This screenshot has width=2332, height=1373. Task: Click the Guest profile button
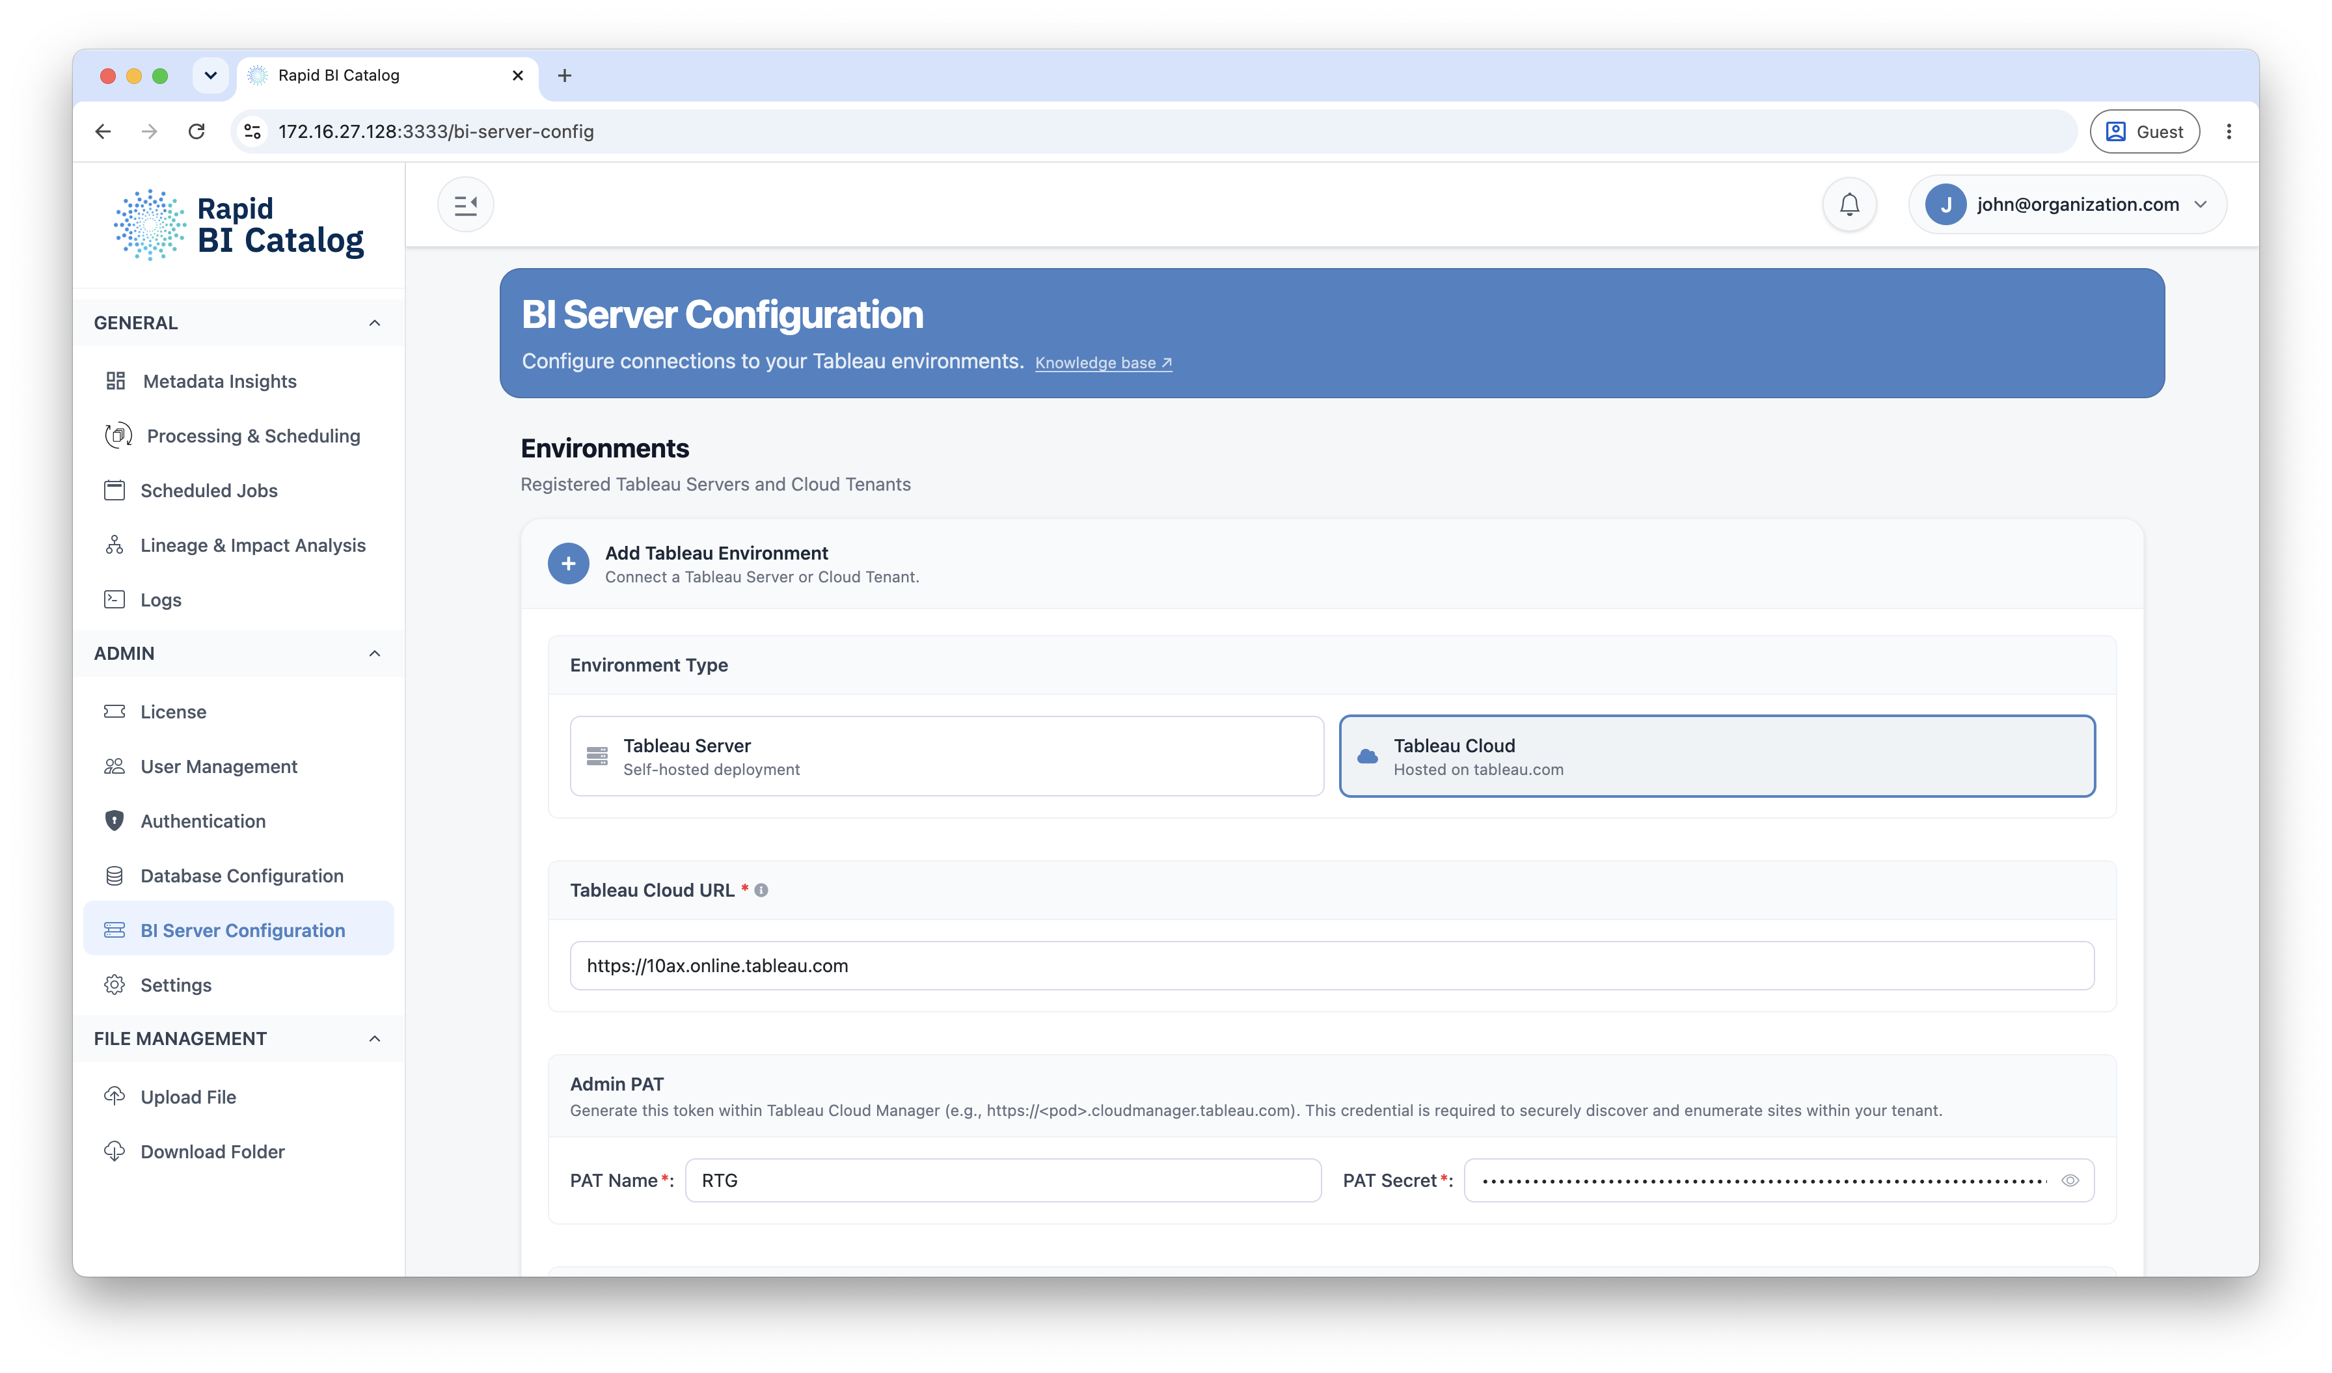[2144, 131]
